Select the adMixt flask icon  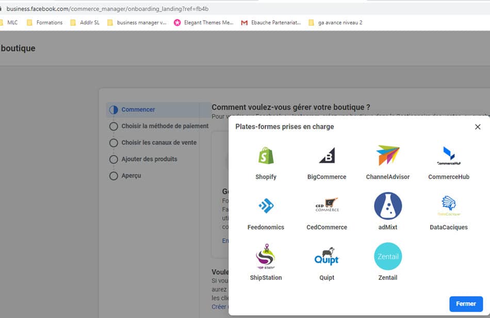point(388,206)
